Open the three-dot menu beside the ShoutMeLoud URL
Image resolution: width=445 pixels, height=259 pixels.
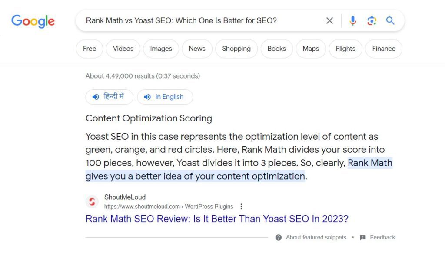(x=242, y=207)
